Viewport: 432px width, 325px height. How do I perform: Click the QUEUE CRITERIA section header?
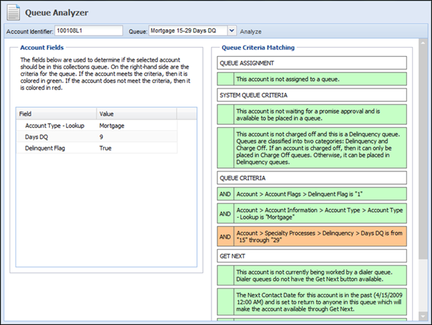coord(312,178)
